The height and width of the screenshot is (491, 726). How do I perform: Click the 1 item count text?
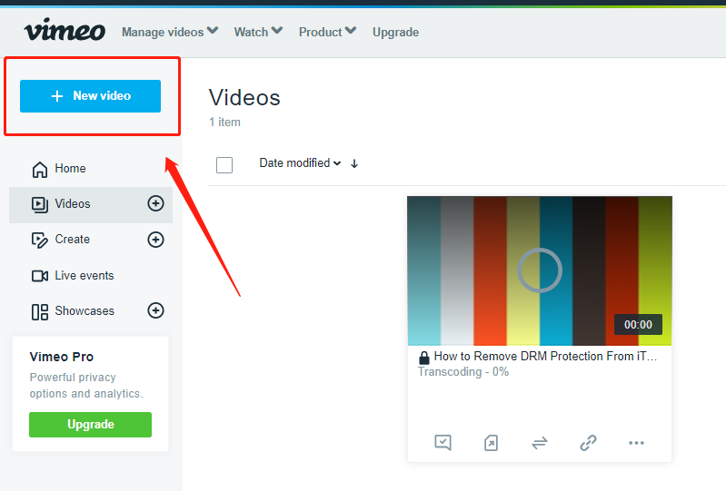tap(224, 122)
